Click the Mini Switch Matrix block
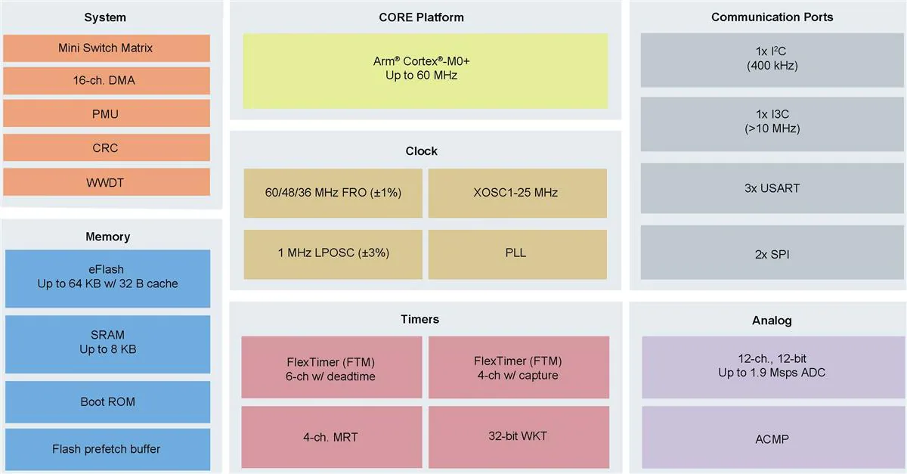This screenshot has width=907, height=474. point(106,48)
